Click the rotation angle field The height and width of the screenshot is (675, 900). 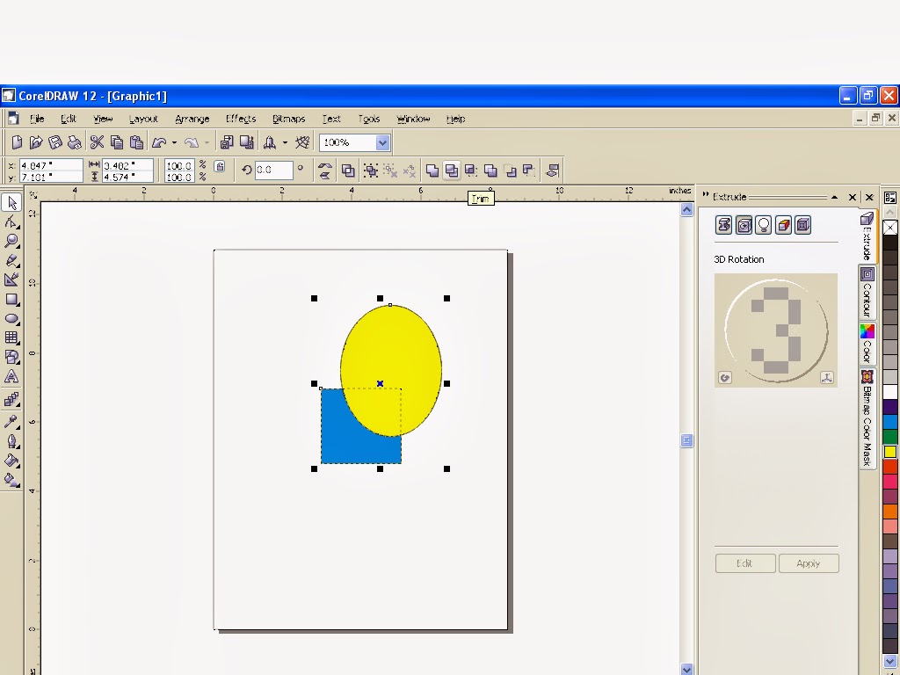tap(274, 170)
